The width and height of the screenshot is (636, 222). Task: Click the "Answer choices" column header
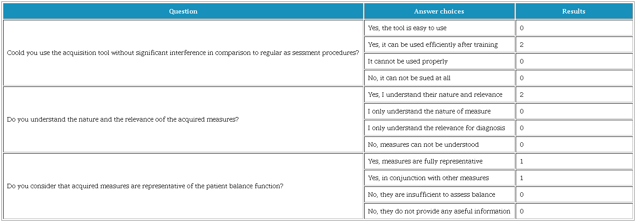pos(439,11)
